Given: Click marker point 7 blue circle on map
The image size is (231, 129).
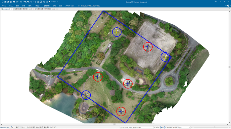Looking at the screenshot, I should (117, 32).
